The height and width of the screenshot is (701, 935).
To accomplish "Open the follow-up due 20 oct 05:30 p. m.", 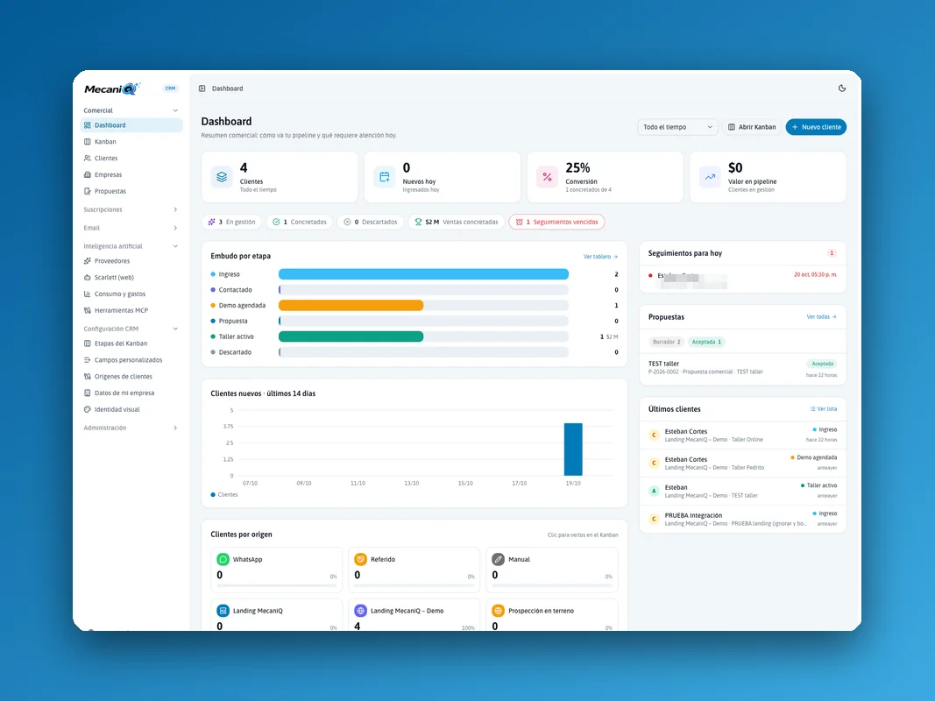I will click(742, 279).
